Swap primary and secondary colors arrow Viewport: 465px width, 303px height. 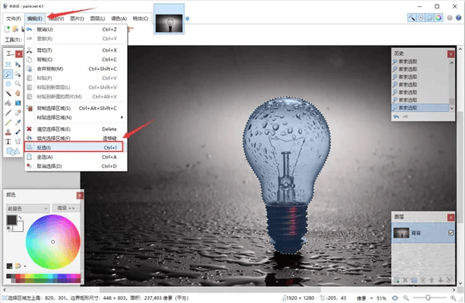pyautogui.click(x=20, y=218)
